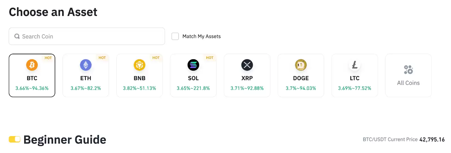Click the Bitcoin coin icon
The height and width of the screenshot is (153, 451).
(32, 65)
